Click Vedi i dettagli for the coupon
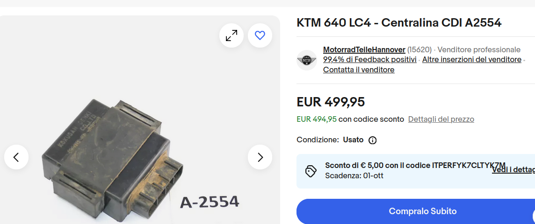 (x=513, y=169)
